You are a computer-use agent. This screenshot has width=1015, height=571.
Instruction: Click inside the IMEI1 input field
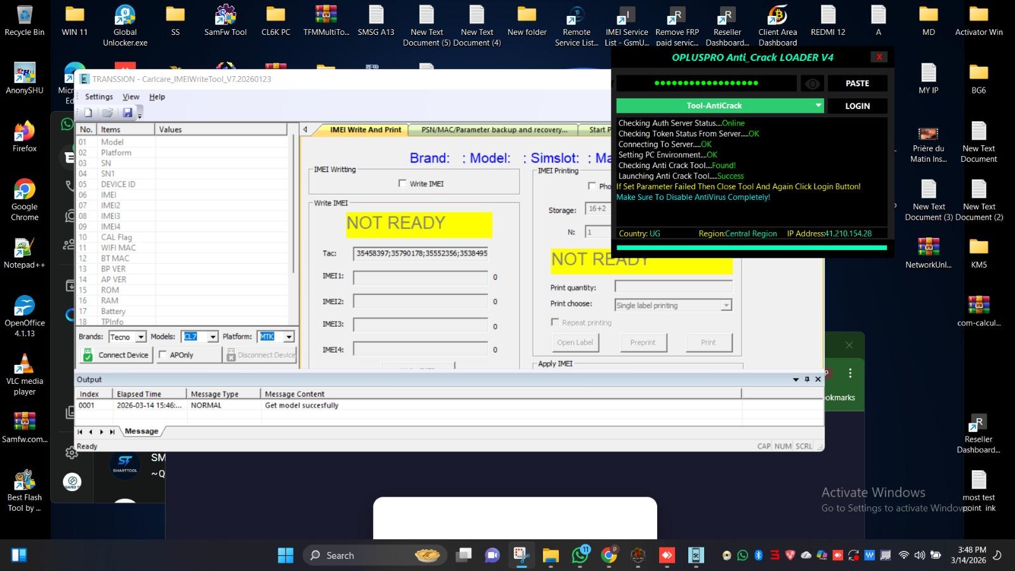tap(419, 277)
